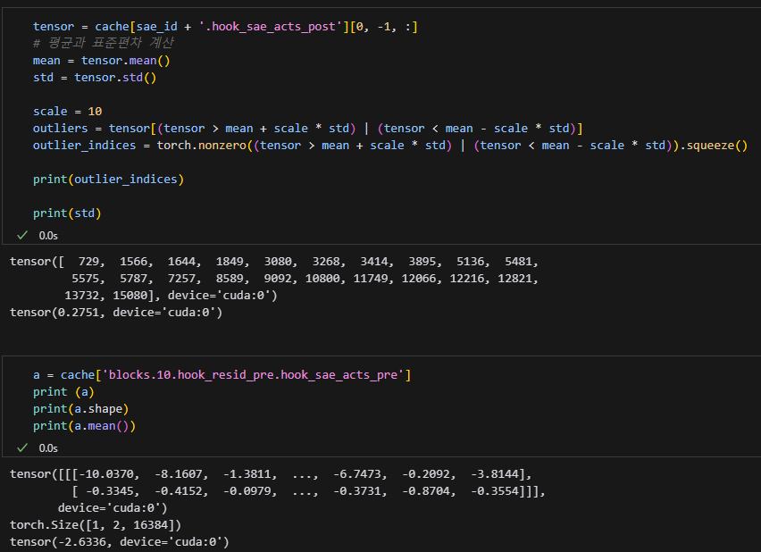Click output 'tensor(-2.6336, device='cuda:0')'
Screen dimensions: 761x552
click(x=120, y=542)
